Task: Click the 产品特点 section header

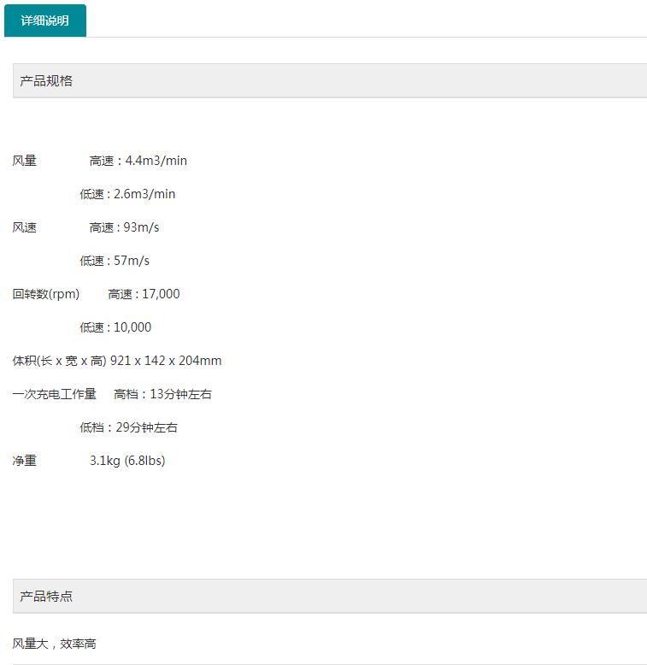Action: pyautogui.click(x=46, y=597)
